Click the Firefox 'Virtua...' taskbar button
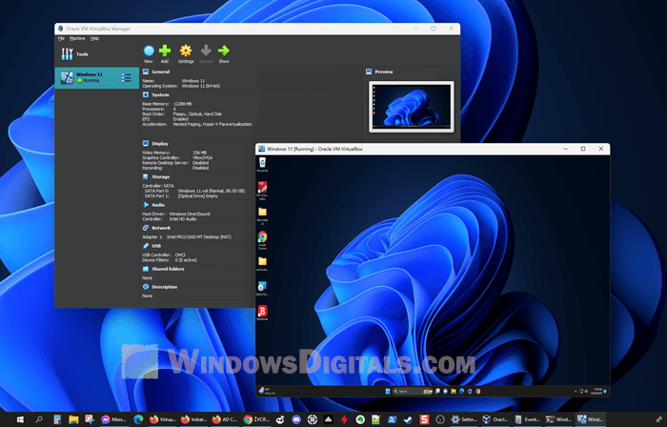This screenshot has height=427, width=667. tap(163, 419)
